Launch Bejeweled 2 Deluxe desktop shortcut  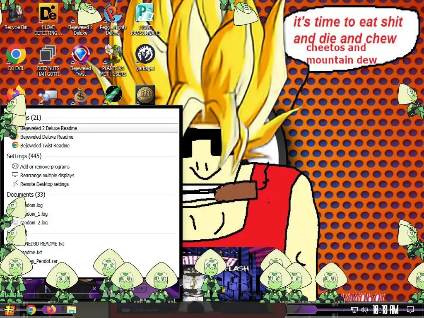[80, 19]
